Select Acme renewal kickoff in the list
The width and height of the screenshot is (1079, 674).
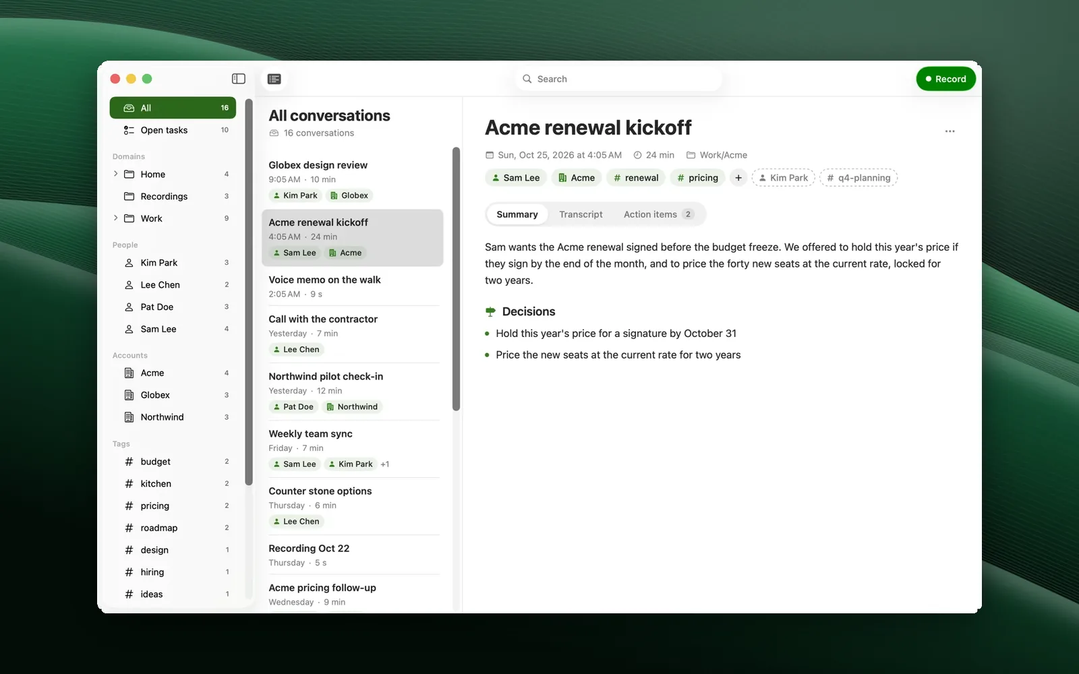tap(352, 237)
